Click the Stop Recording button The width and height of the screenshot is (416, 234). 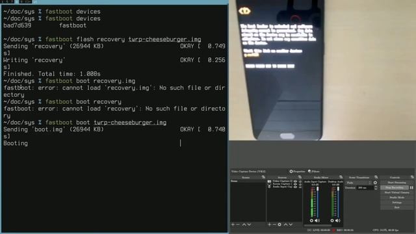pyautogui.click(x=395, y=188)
